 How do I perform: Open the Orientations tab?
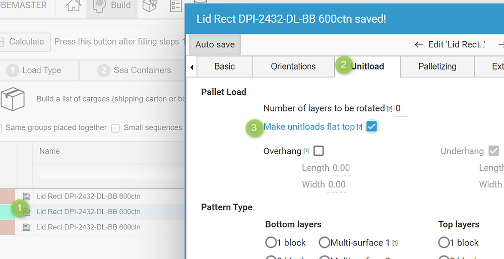coord(293,67)
